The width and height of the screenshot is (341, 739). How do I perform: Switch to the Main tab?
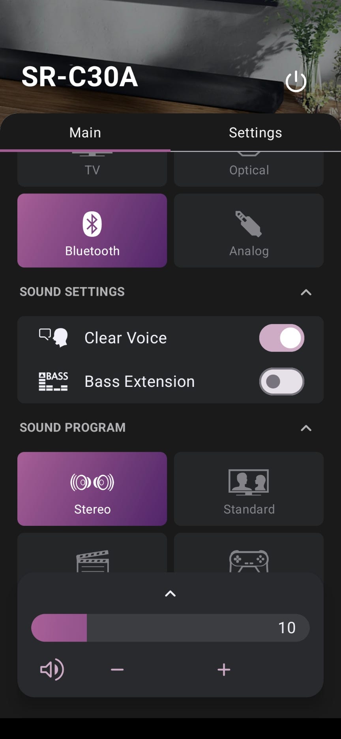85,133
